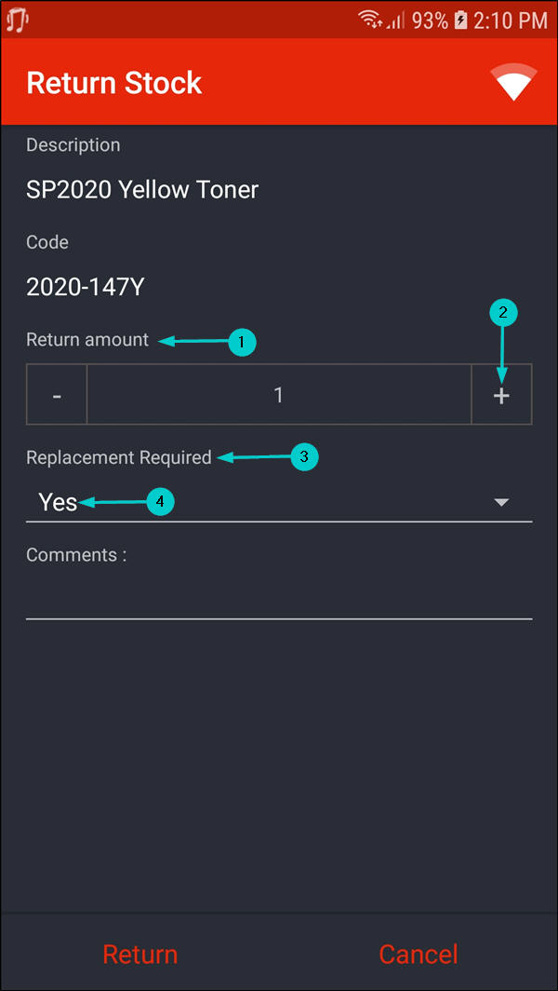Tap the return amount value field
The height and width of the screenshot is (991, 558).
click(278, 395)
